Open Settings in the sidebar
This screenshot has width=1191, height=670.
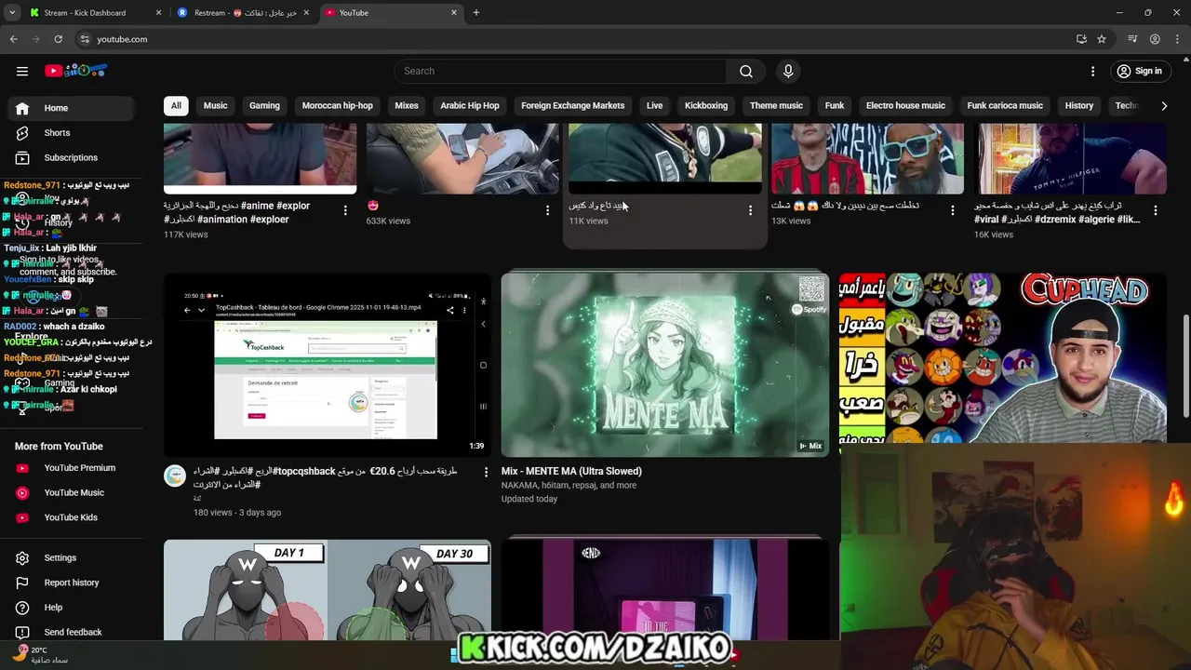coord(71,557)
